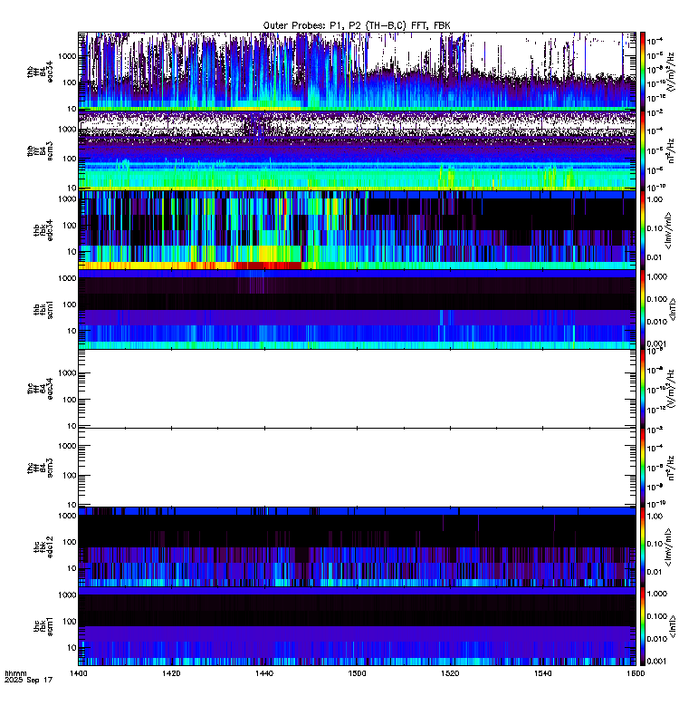Click the <|mV/m|> unit label of thb edc34 colorbar
This screenshot has height=725, width=679.
click(668, 230)
